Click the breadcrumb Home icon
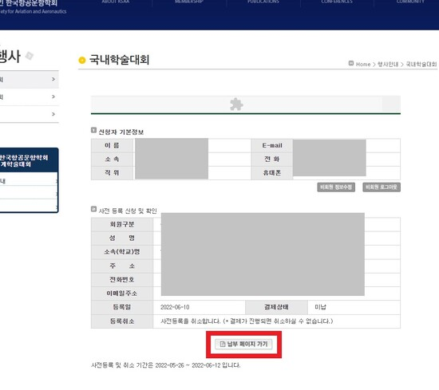Viewport: 439px width, 390px height. (351, 64)
